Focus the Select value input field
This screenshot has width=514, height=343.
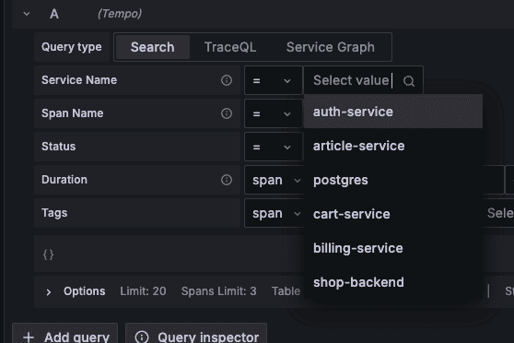(x=363, y=80)
